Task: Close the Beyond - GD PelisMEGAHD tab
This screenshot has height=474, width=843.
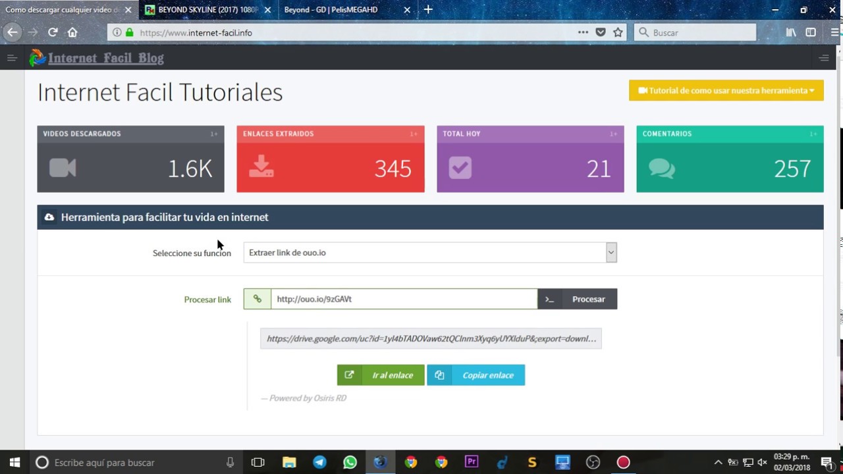Action: tap(407, 10)
